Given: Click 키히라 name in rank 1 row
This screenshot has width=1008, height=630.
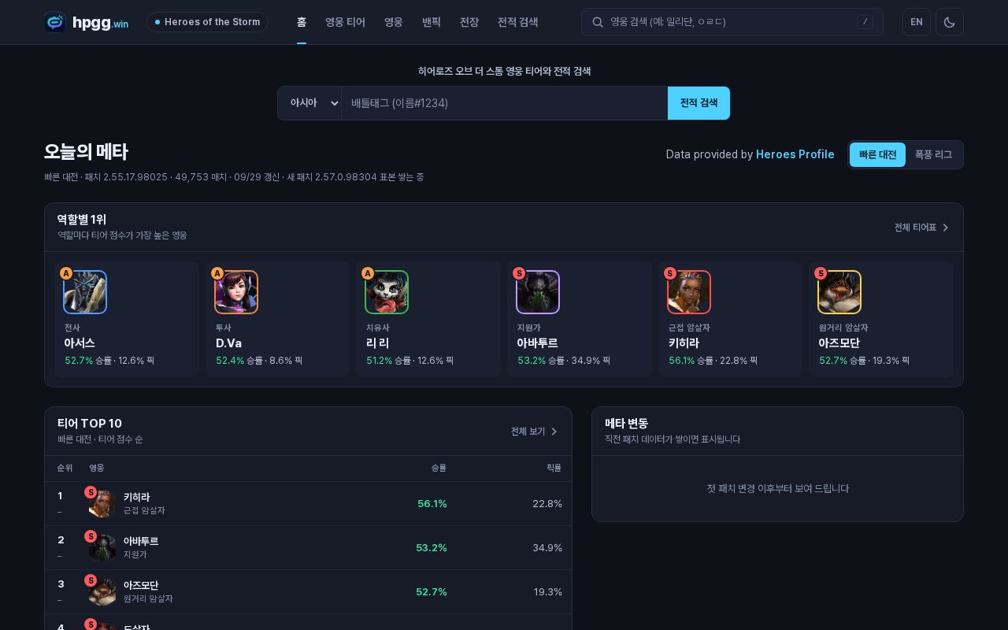Looking at the screenshot, I should 136,497.
